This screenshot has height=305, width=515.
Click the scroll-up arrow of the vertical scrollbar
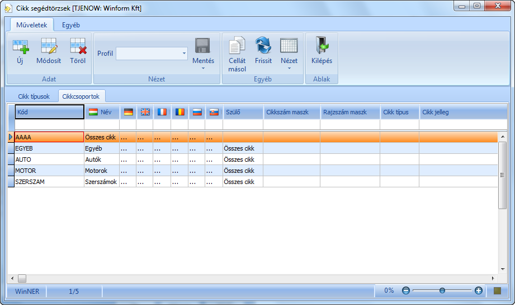click(503, 136)
